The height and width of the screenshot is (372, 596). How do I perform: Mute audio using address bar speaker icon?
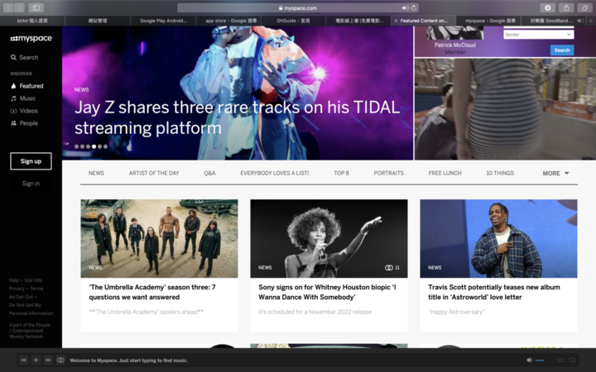[x=405, y=8]
